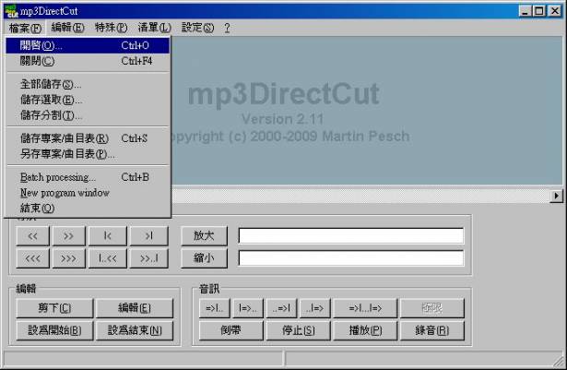The width and height of the screenshot is (567, 370).
Task: Click the 編輯(E) button in edit group
Action: [x=135, y=308]
